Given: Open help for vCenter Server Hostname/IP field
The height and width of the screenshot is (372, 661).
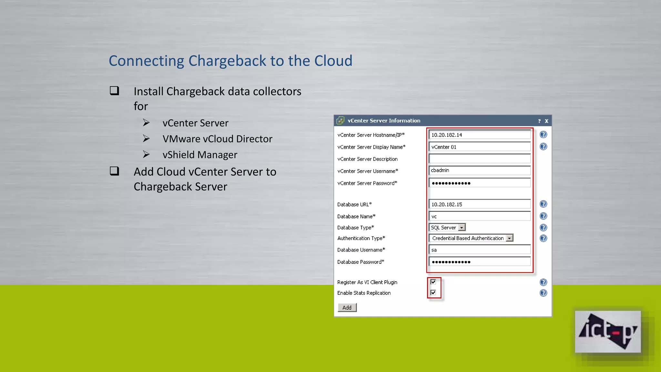Looking at the screenshot, I should pos(543,135).
